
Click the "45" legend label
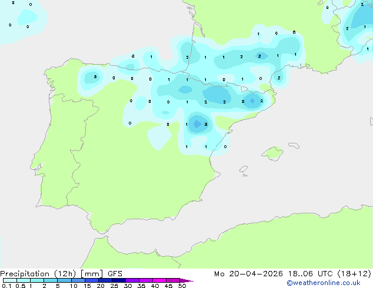168,286
